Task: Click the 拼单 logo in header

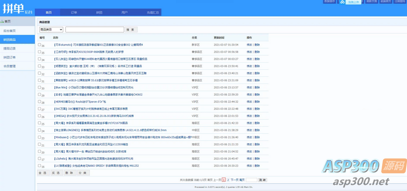Action: coord(17,8)
